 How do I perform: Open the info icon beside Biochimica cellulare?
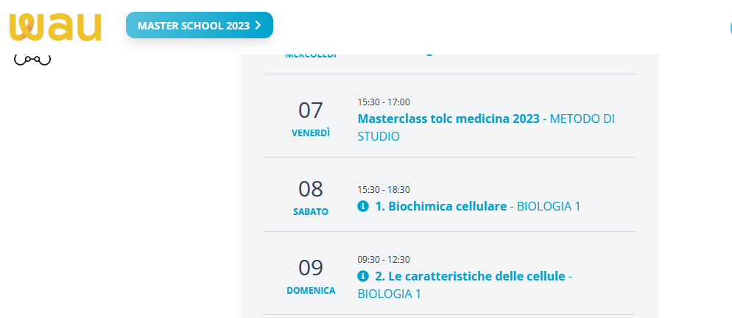click(362, 206)
